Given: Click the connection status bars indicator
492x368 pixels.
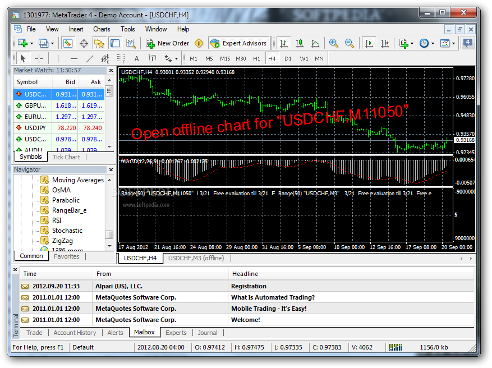Looking at the screenshot, I should tap(395, 347).
